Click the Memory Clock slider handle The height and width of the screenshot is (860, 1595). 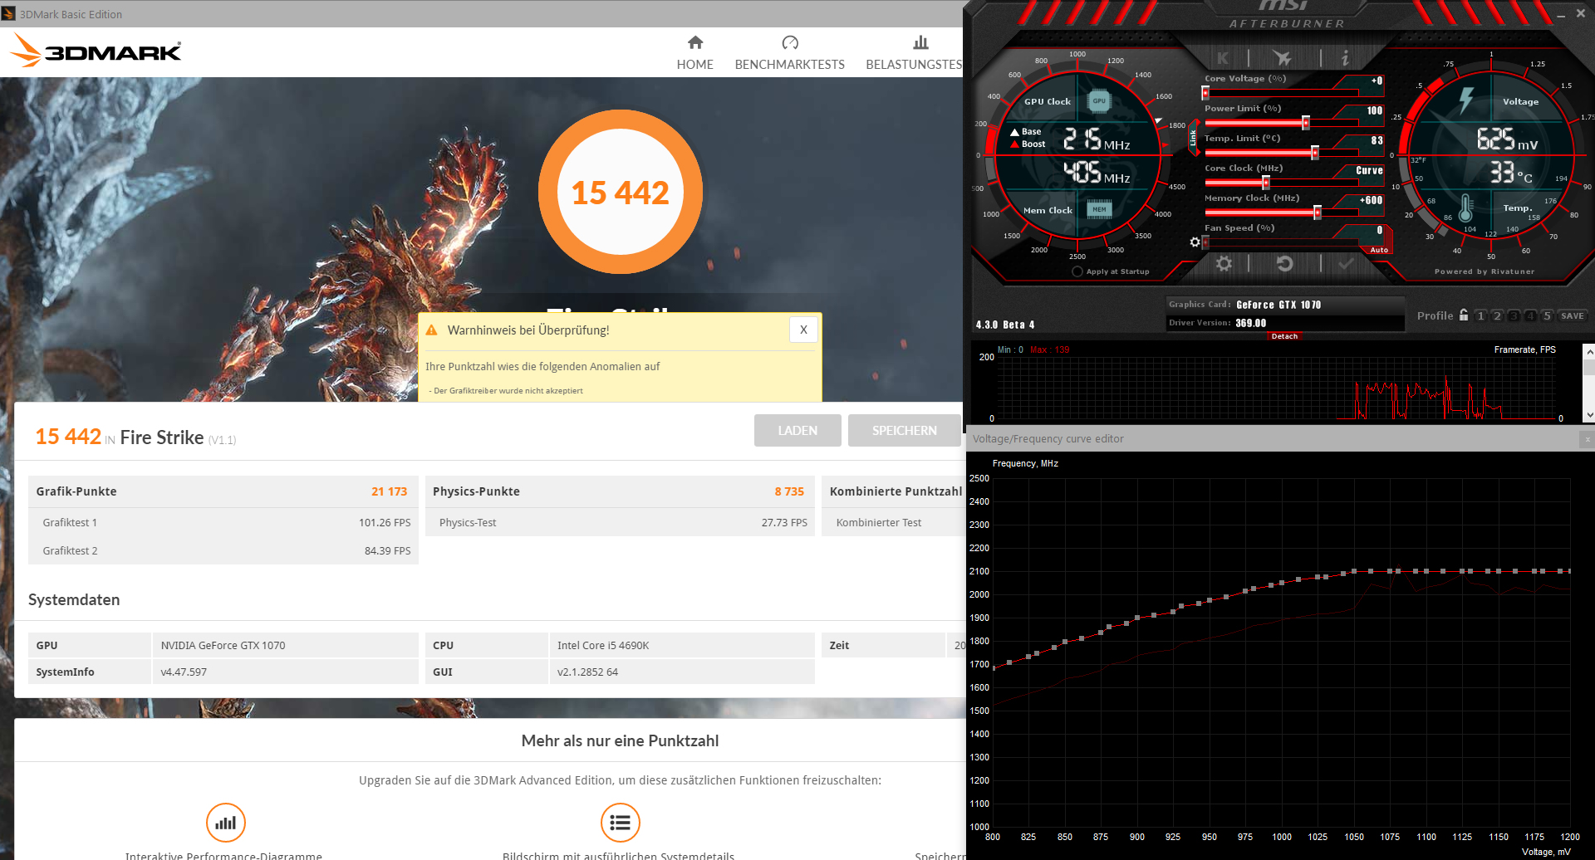point(1318,213)
